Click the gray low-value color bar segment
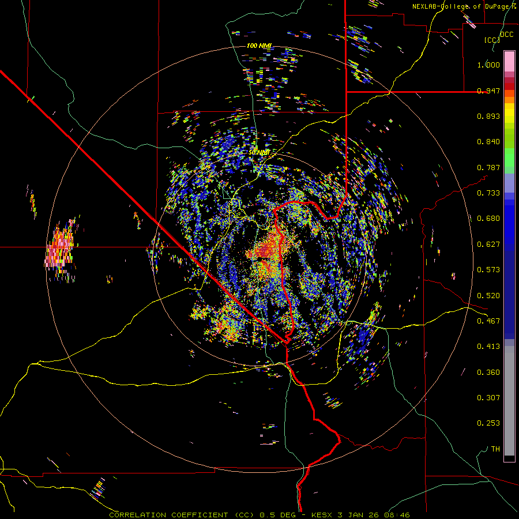This screenshot has width=519, height=519. (509, 401)
